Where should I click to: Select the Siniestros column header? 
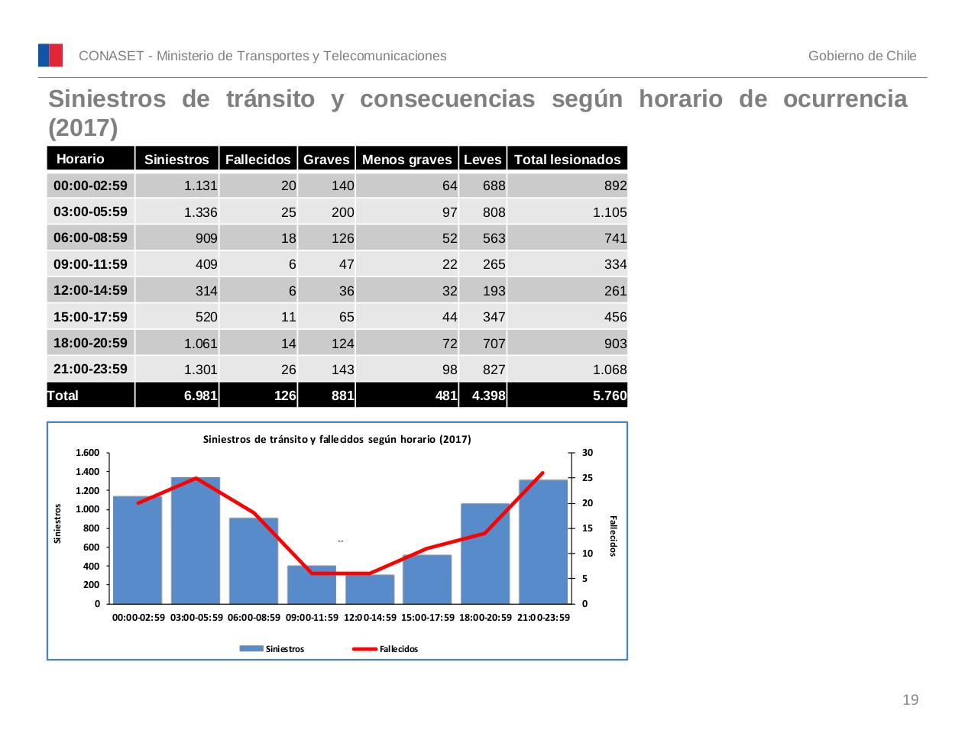(176, 159)
